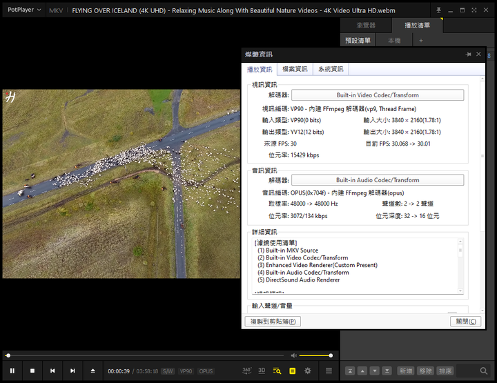Open the hamburger playlist menu icon
Image resolution: width=497 pixels, height=383 pixels.
click(329, 371)
